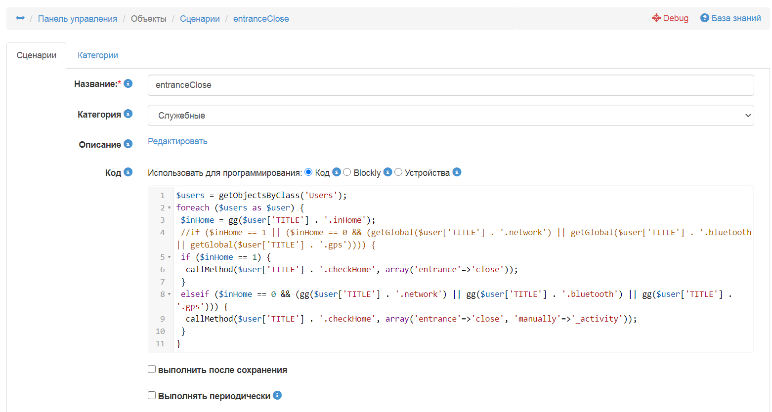Enable the Выполнять периодически checkbox
This screenshot has height=412, width=772.
click(152, 395)
